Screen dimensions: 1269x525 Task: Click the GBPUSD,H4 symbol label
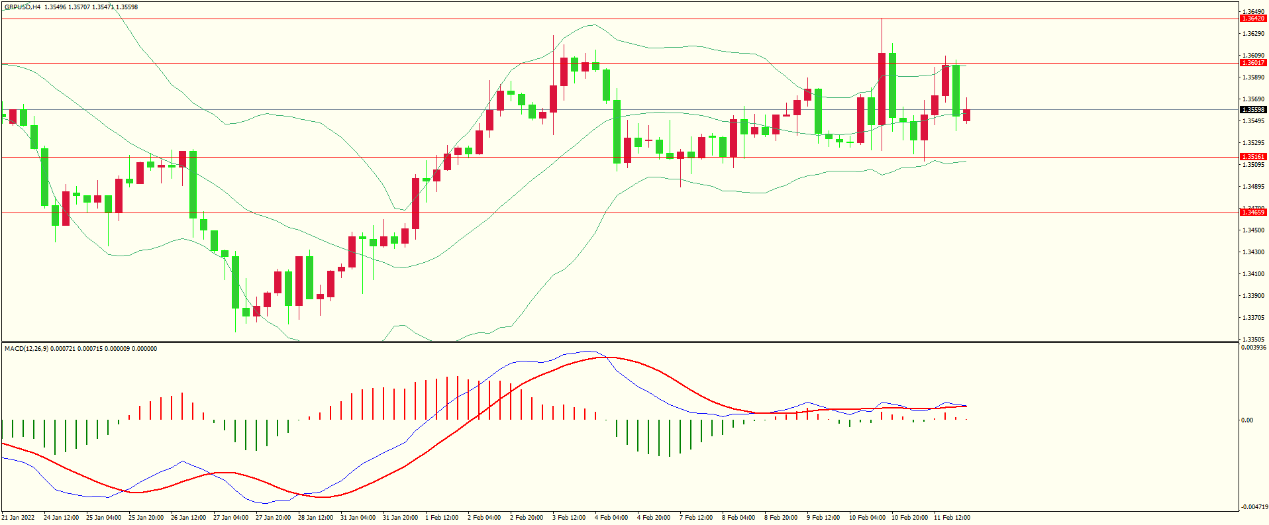[22, 7]
